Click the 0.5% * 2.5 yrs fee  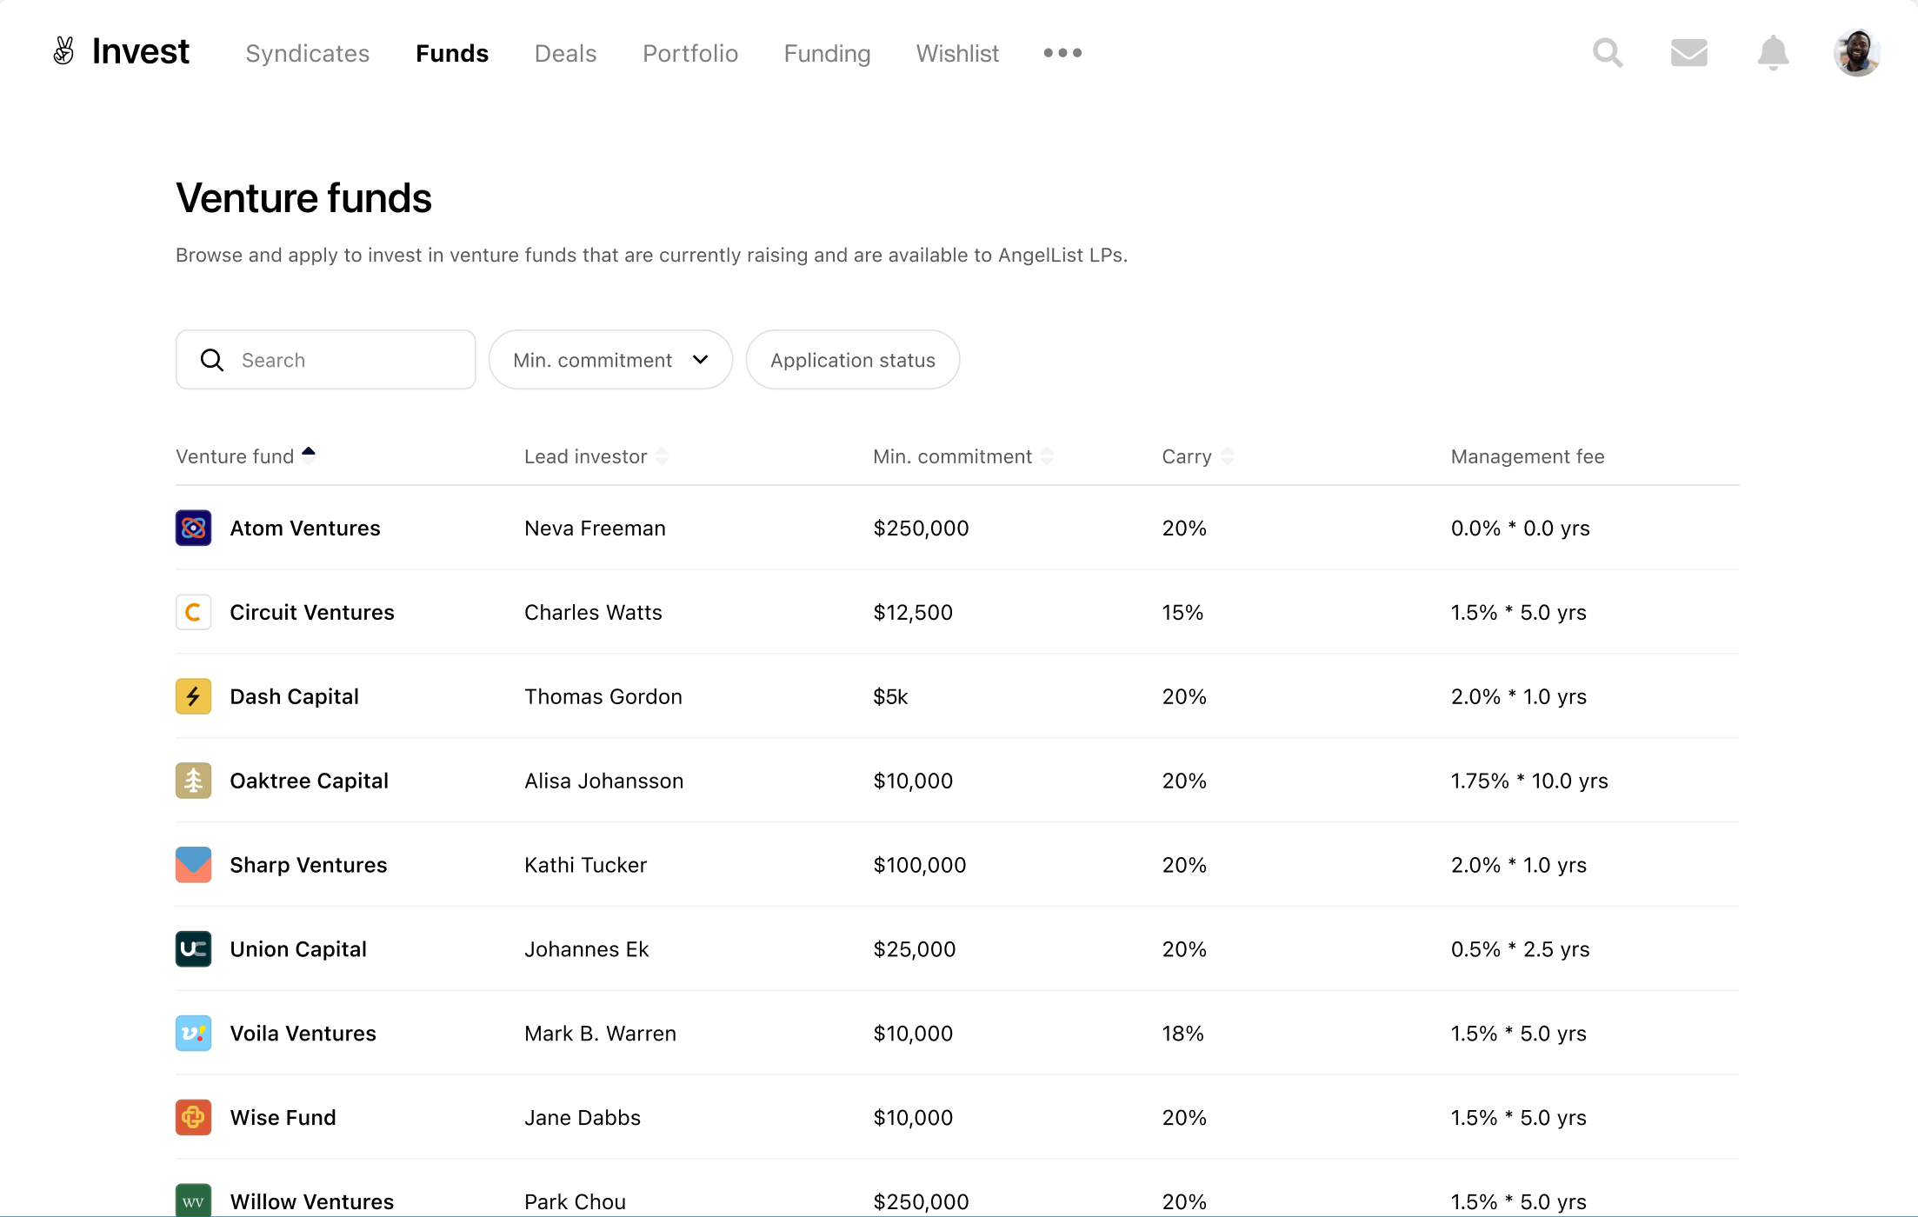pos(1520,949)
